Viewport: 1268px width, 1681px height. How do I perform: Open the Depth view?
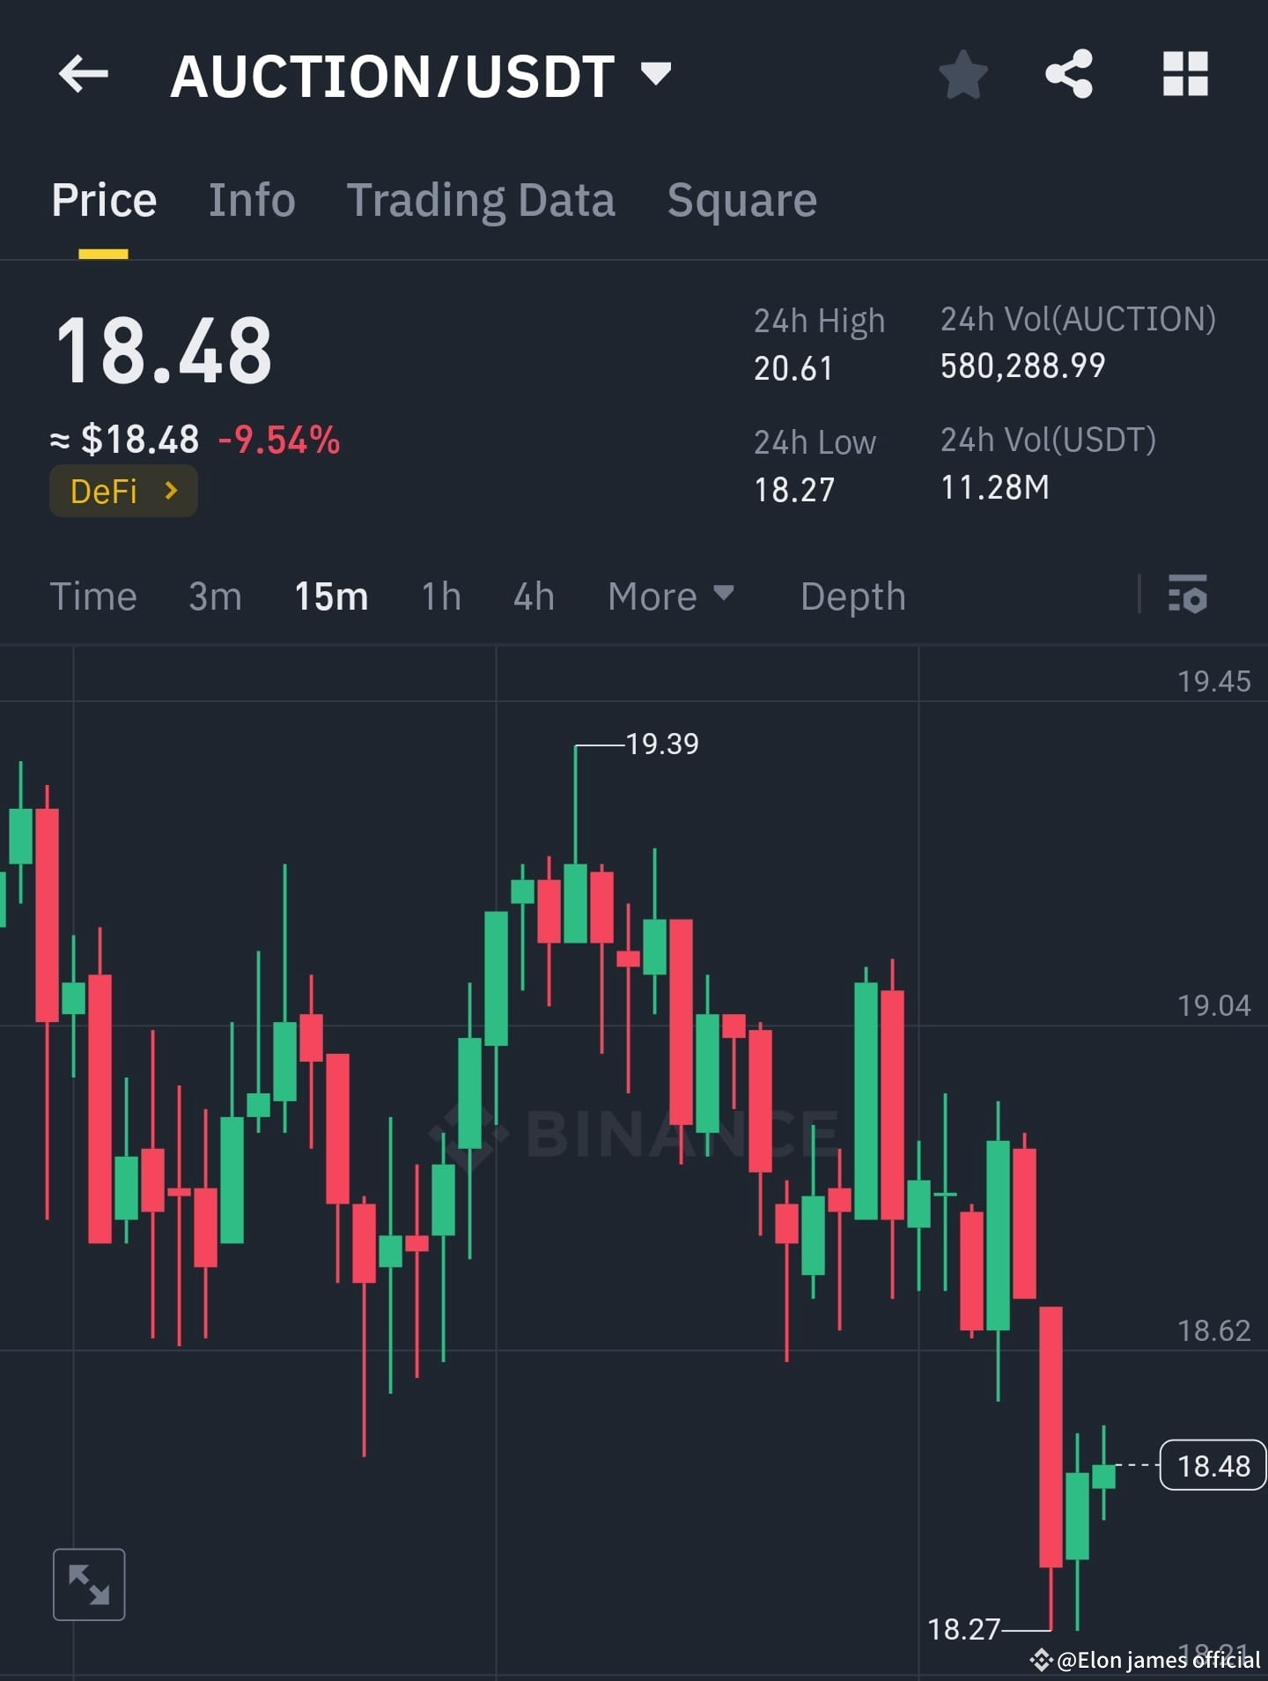(852, 596)
